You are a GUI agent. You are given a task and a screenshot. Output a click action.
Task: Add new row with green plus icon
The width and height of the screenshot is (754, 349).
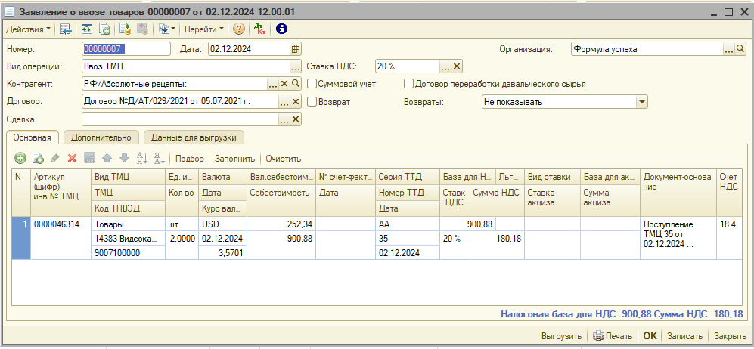coord(20,159)
